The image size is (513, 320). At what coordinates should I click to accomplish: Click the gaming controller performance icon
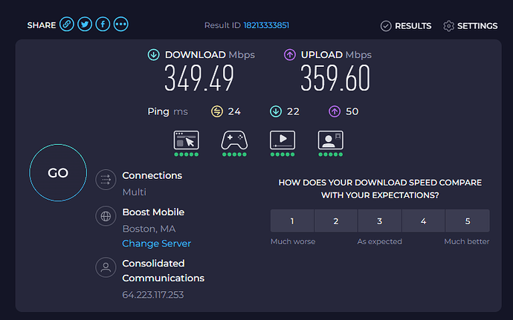pos(234,140)
